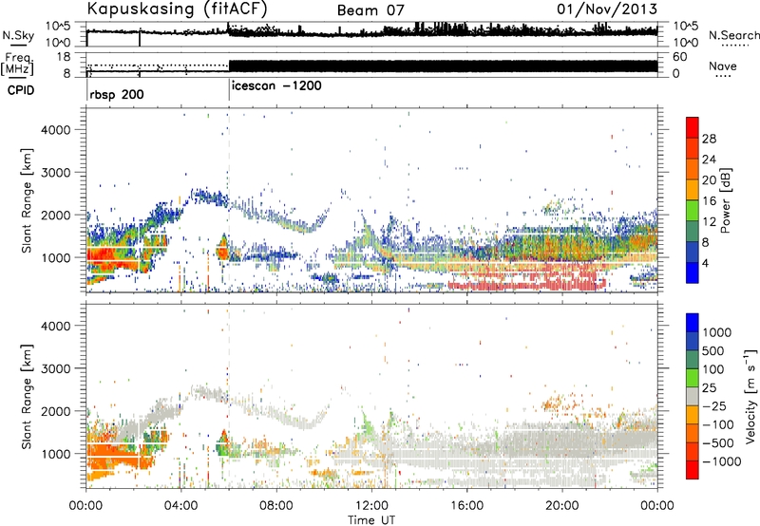This screenshot has height=526, width=760.
Task: Click the Freq. [MHz] axis label
Action: pyautogui.click(x=17, y=64)
